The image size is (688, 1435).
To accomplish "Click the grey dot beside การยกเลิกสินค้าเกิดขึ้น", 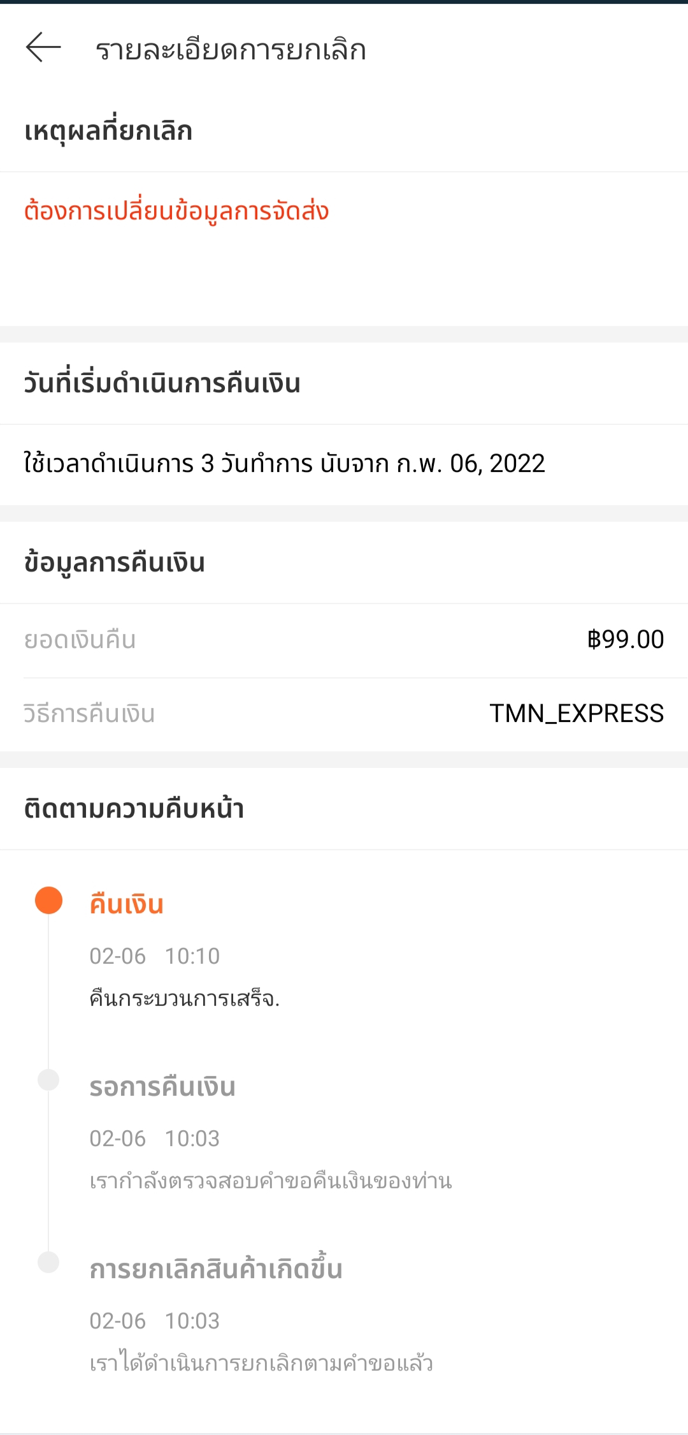I will (48, 1262).
